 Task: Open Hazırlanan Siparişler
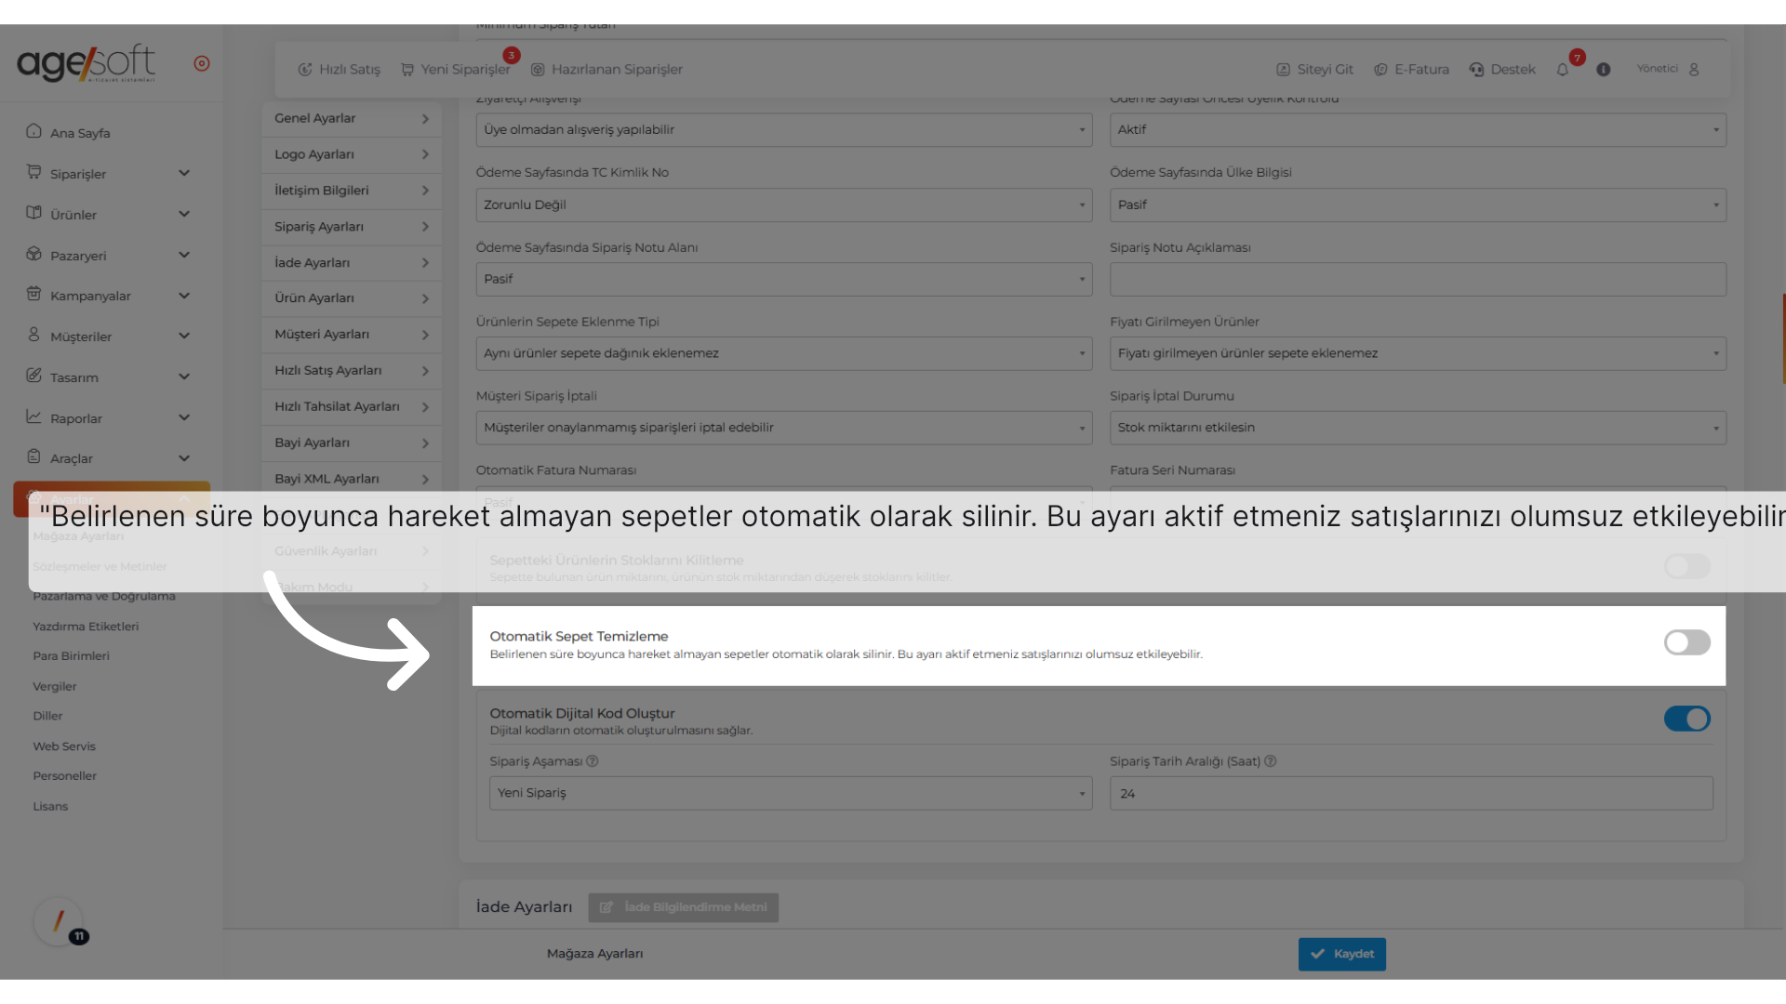coord(606,69)
